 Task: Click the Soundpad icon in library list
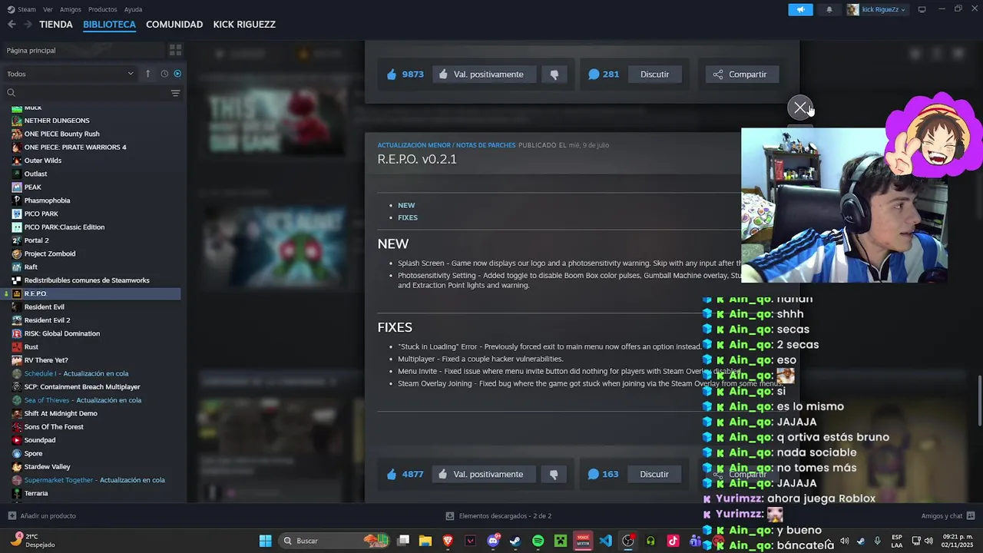pyautogui.click(x=17, y=440)
